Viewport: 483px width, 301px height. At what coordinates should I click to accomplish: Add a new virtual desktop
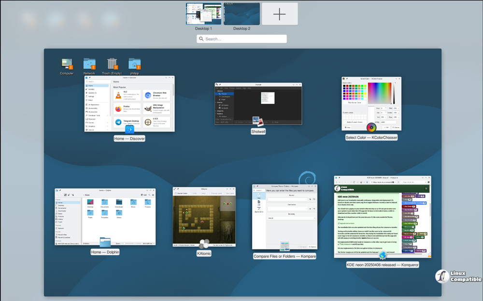tap(280, 14)
